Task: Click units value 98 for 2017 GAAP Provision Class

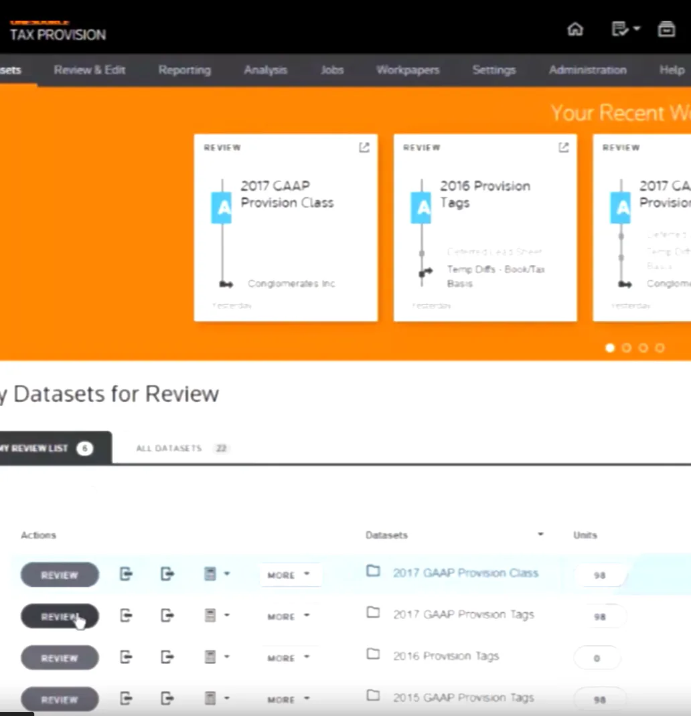Action: pos(599,575)
